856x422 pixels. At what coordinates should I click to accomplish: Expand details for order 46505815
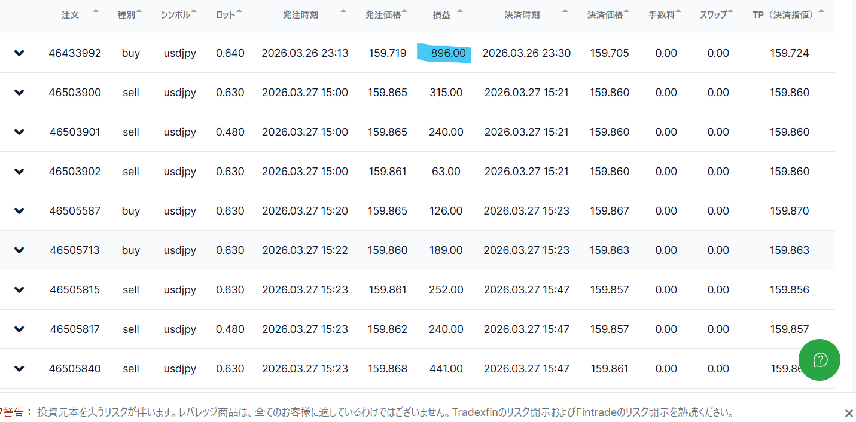pos(19,290)
